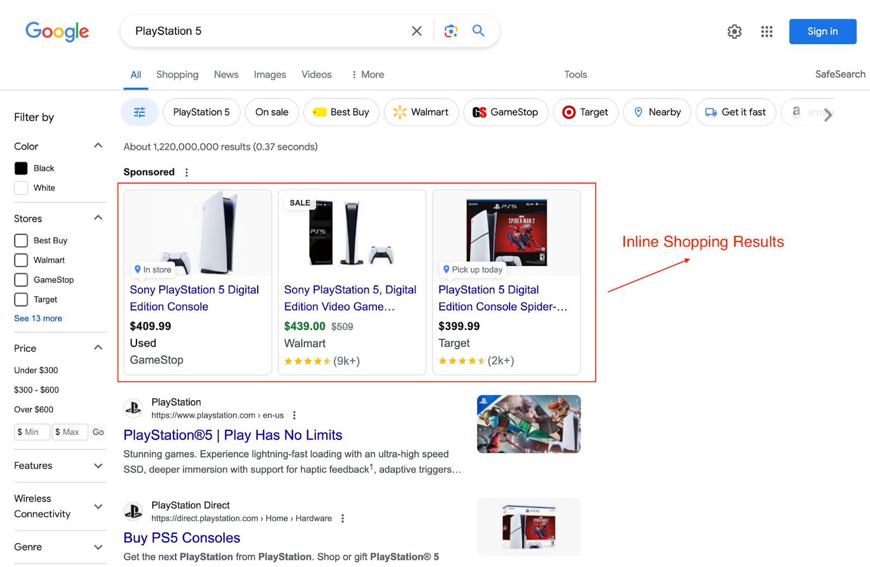This screenshot has width=870, height=567.
Task: Click the magnifier search icon
Action: click(478, 30)
